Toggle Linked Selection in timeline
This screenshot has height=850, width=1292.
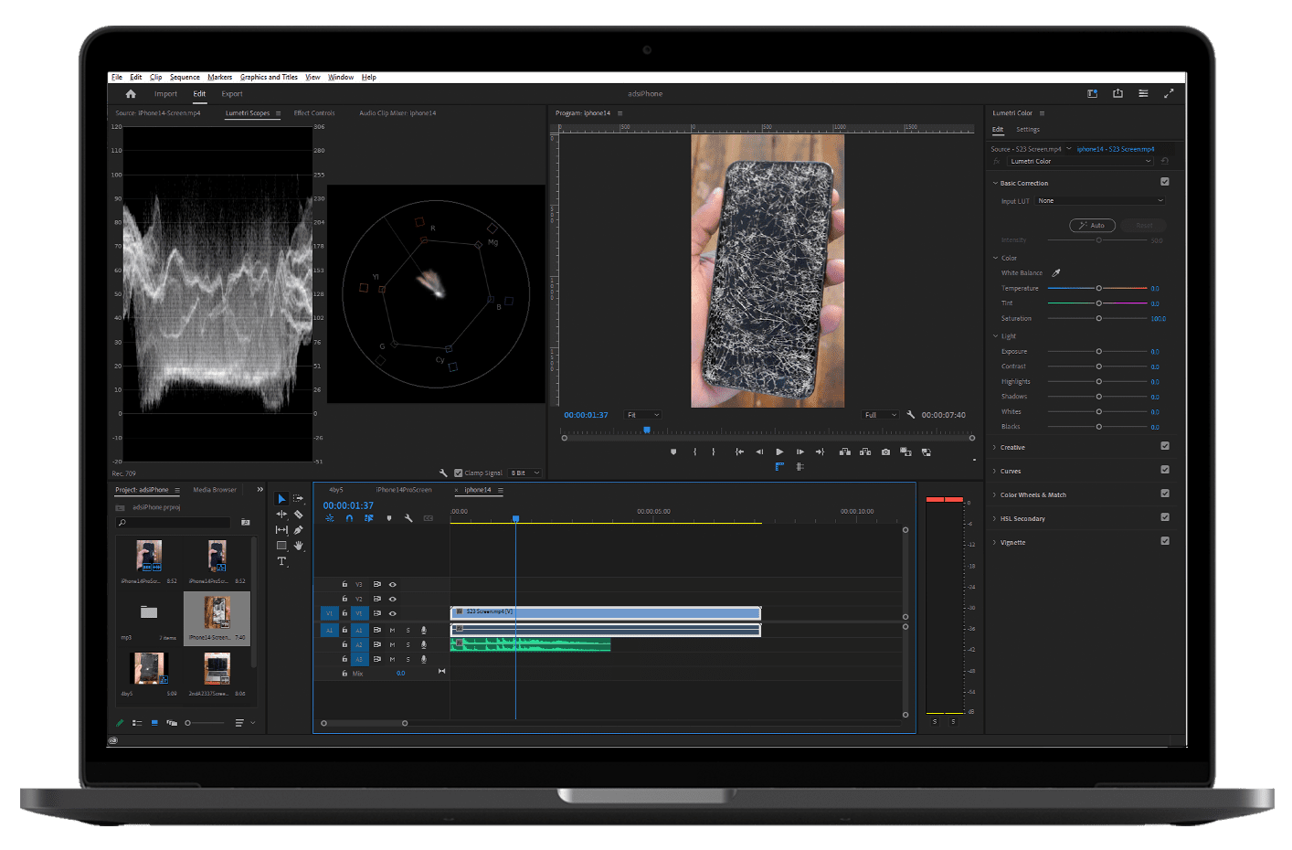(x=369, y=518)
